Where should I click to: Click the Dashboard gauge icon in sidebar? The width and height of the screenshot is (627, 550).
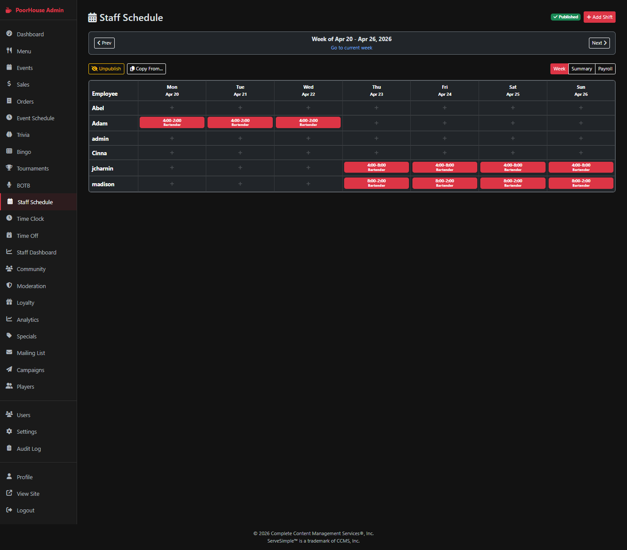(9, 34)
